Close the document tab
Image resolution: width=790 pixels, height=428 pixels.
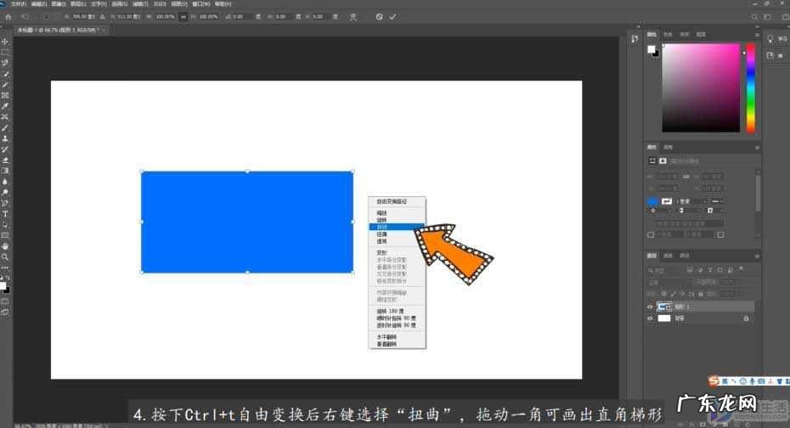[x=104, y=31]
